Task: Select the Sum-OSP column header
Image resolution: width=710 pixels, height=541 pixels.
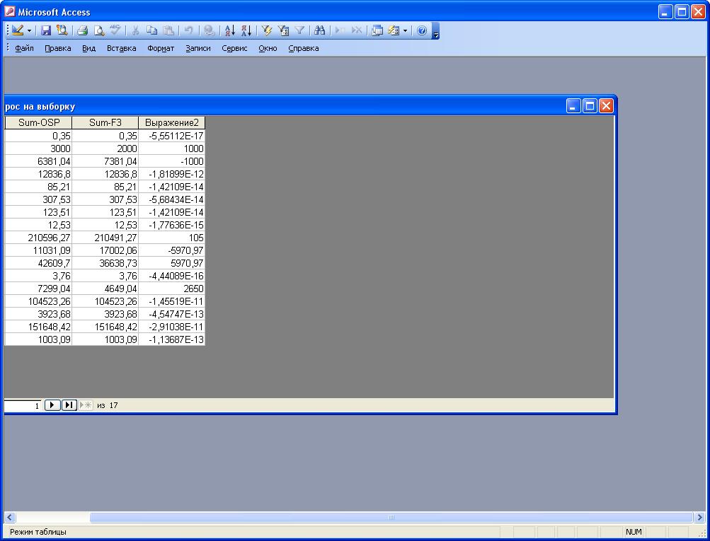Action: [x=38, y=122]
